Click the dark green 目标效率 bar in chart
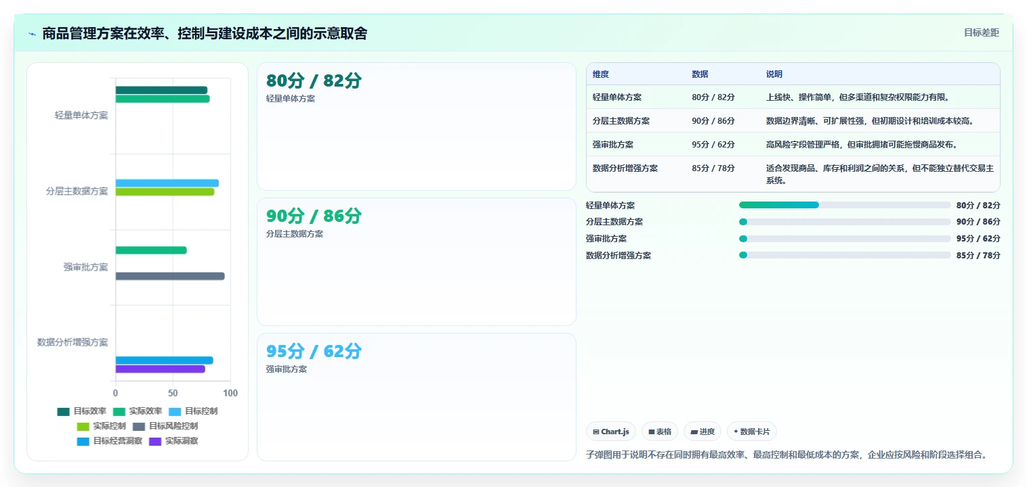This screenshot has height=487, width=1027. click(161, 90)
